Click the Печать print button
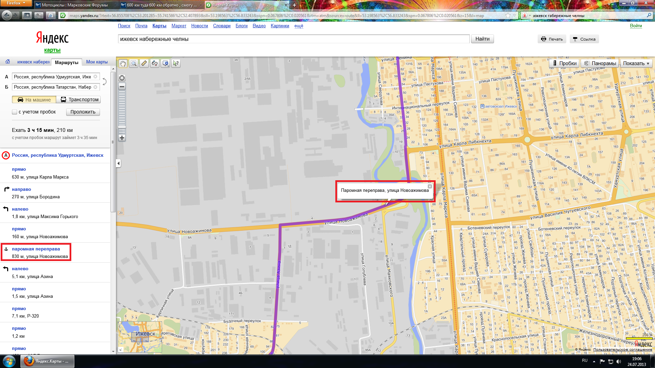Viewport: 655px width, 368px height. [552, 39]
